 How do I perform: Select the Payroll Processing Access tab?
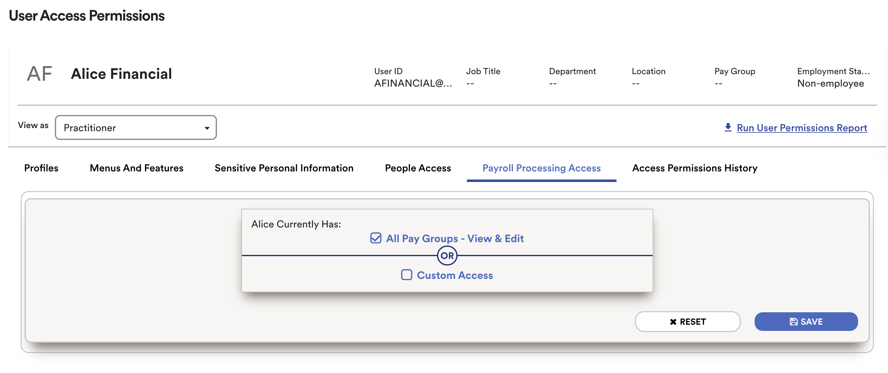tap(541, 168)
